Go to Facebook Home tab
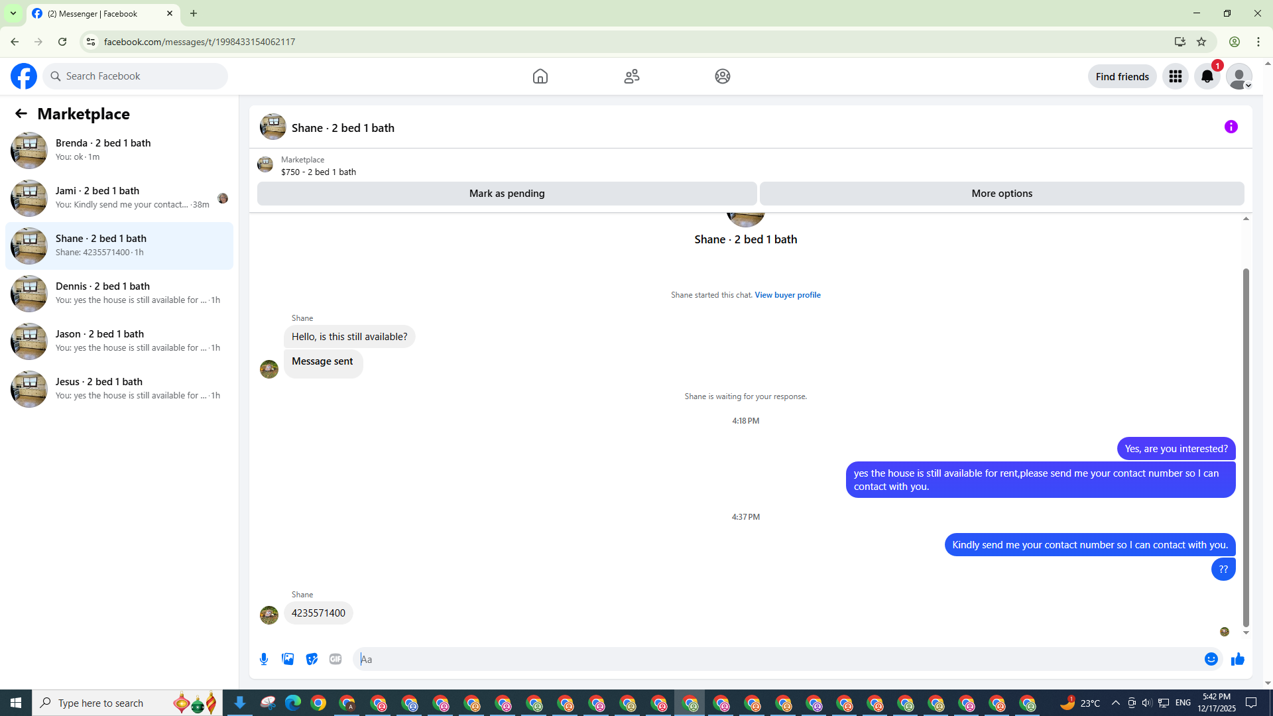Image resolution: width=1273 pixels, height=716 pixels. 540,76
